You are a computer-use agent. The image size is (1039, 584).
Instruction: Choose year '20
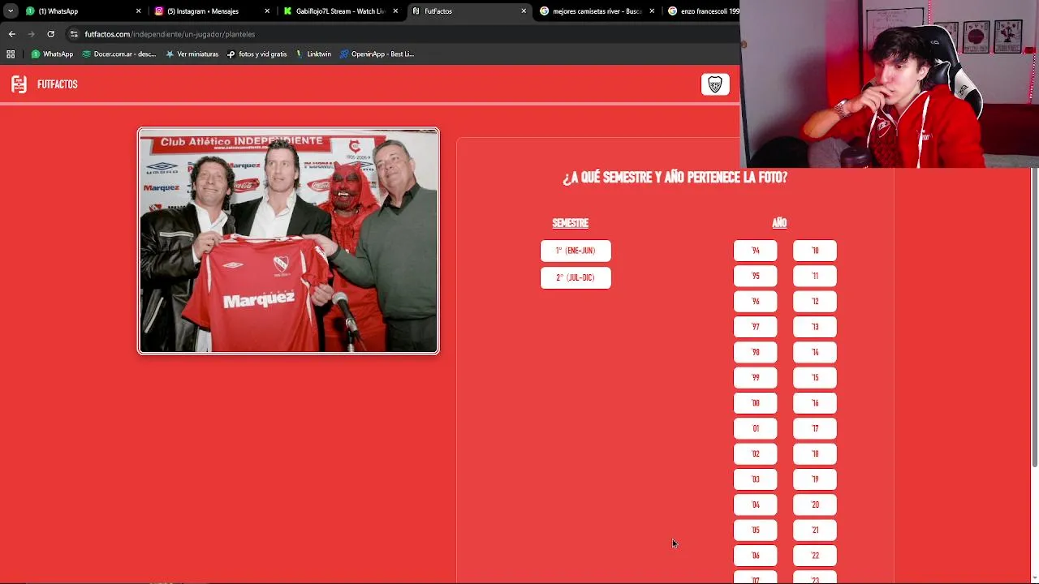pos(815,505)
